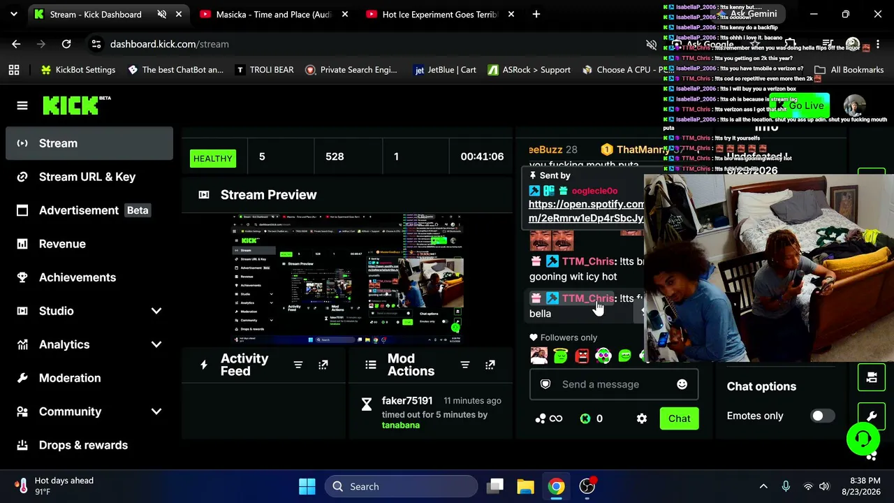Click the address bar URL
This screenshot has height=503, width=894.
[x=170, y=44]
